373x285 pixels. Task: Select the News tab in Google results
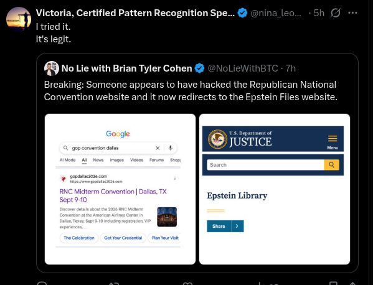coord(98,160)
